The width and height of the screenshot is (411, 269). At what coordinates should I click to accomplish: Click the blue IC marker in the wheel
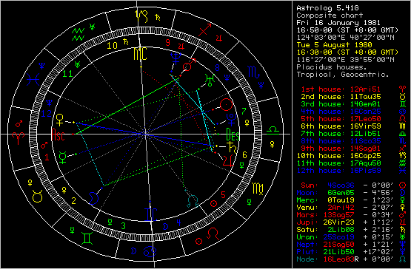[150, 215]
